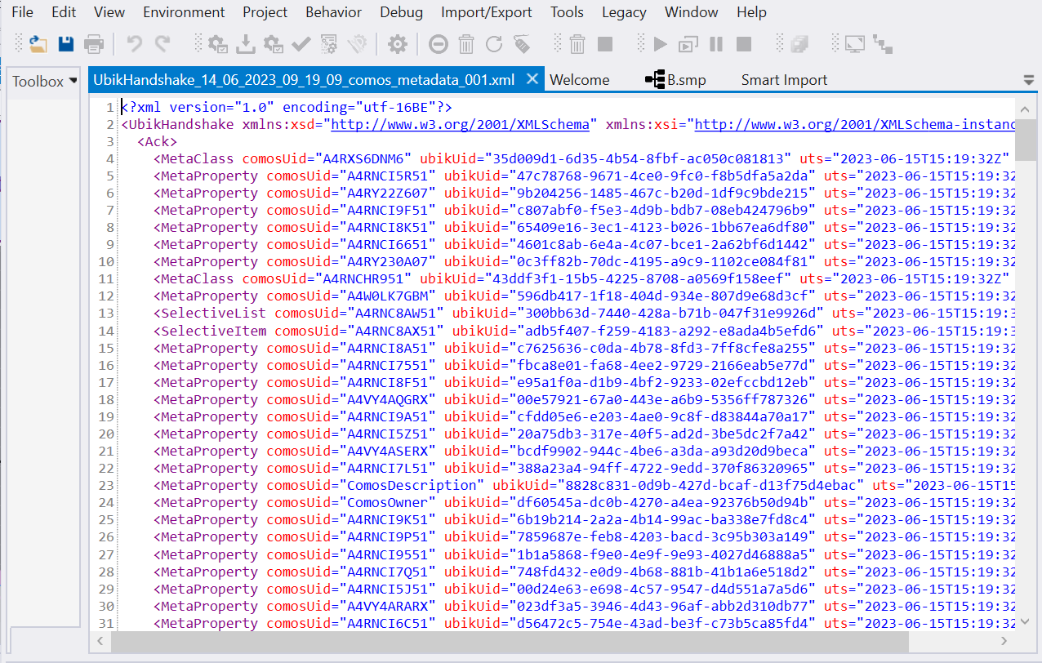
Task: Click the Open file folder icon
Action: coord(38,44)
